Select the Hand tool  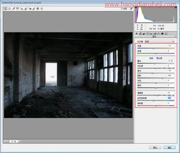[9, 9]
